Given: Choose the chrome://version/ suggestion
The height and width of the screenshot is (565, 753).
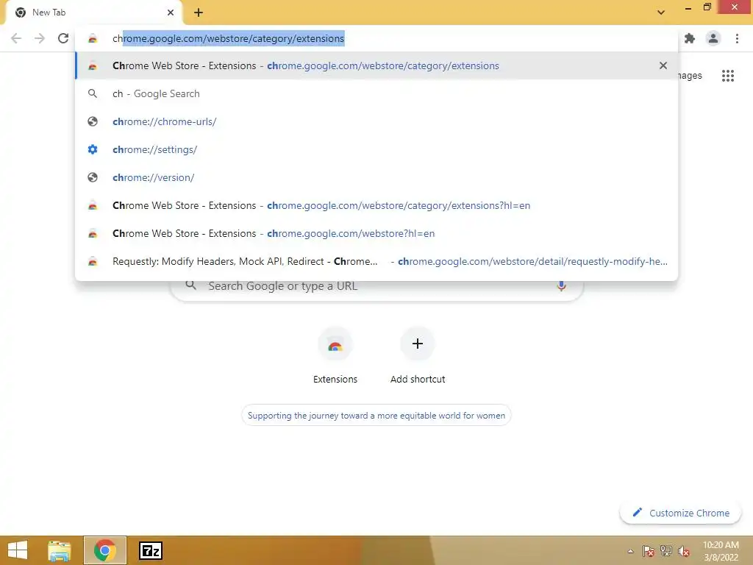Looking at the screenshot, I should tap(376, 177).
